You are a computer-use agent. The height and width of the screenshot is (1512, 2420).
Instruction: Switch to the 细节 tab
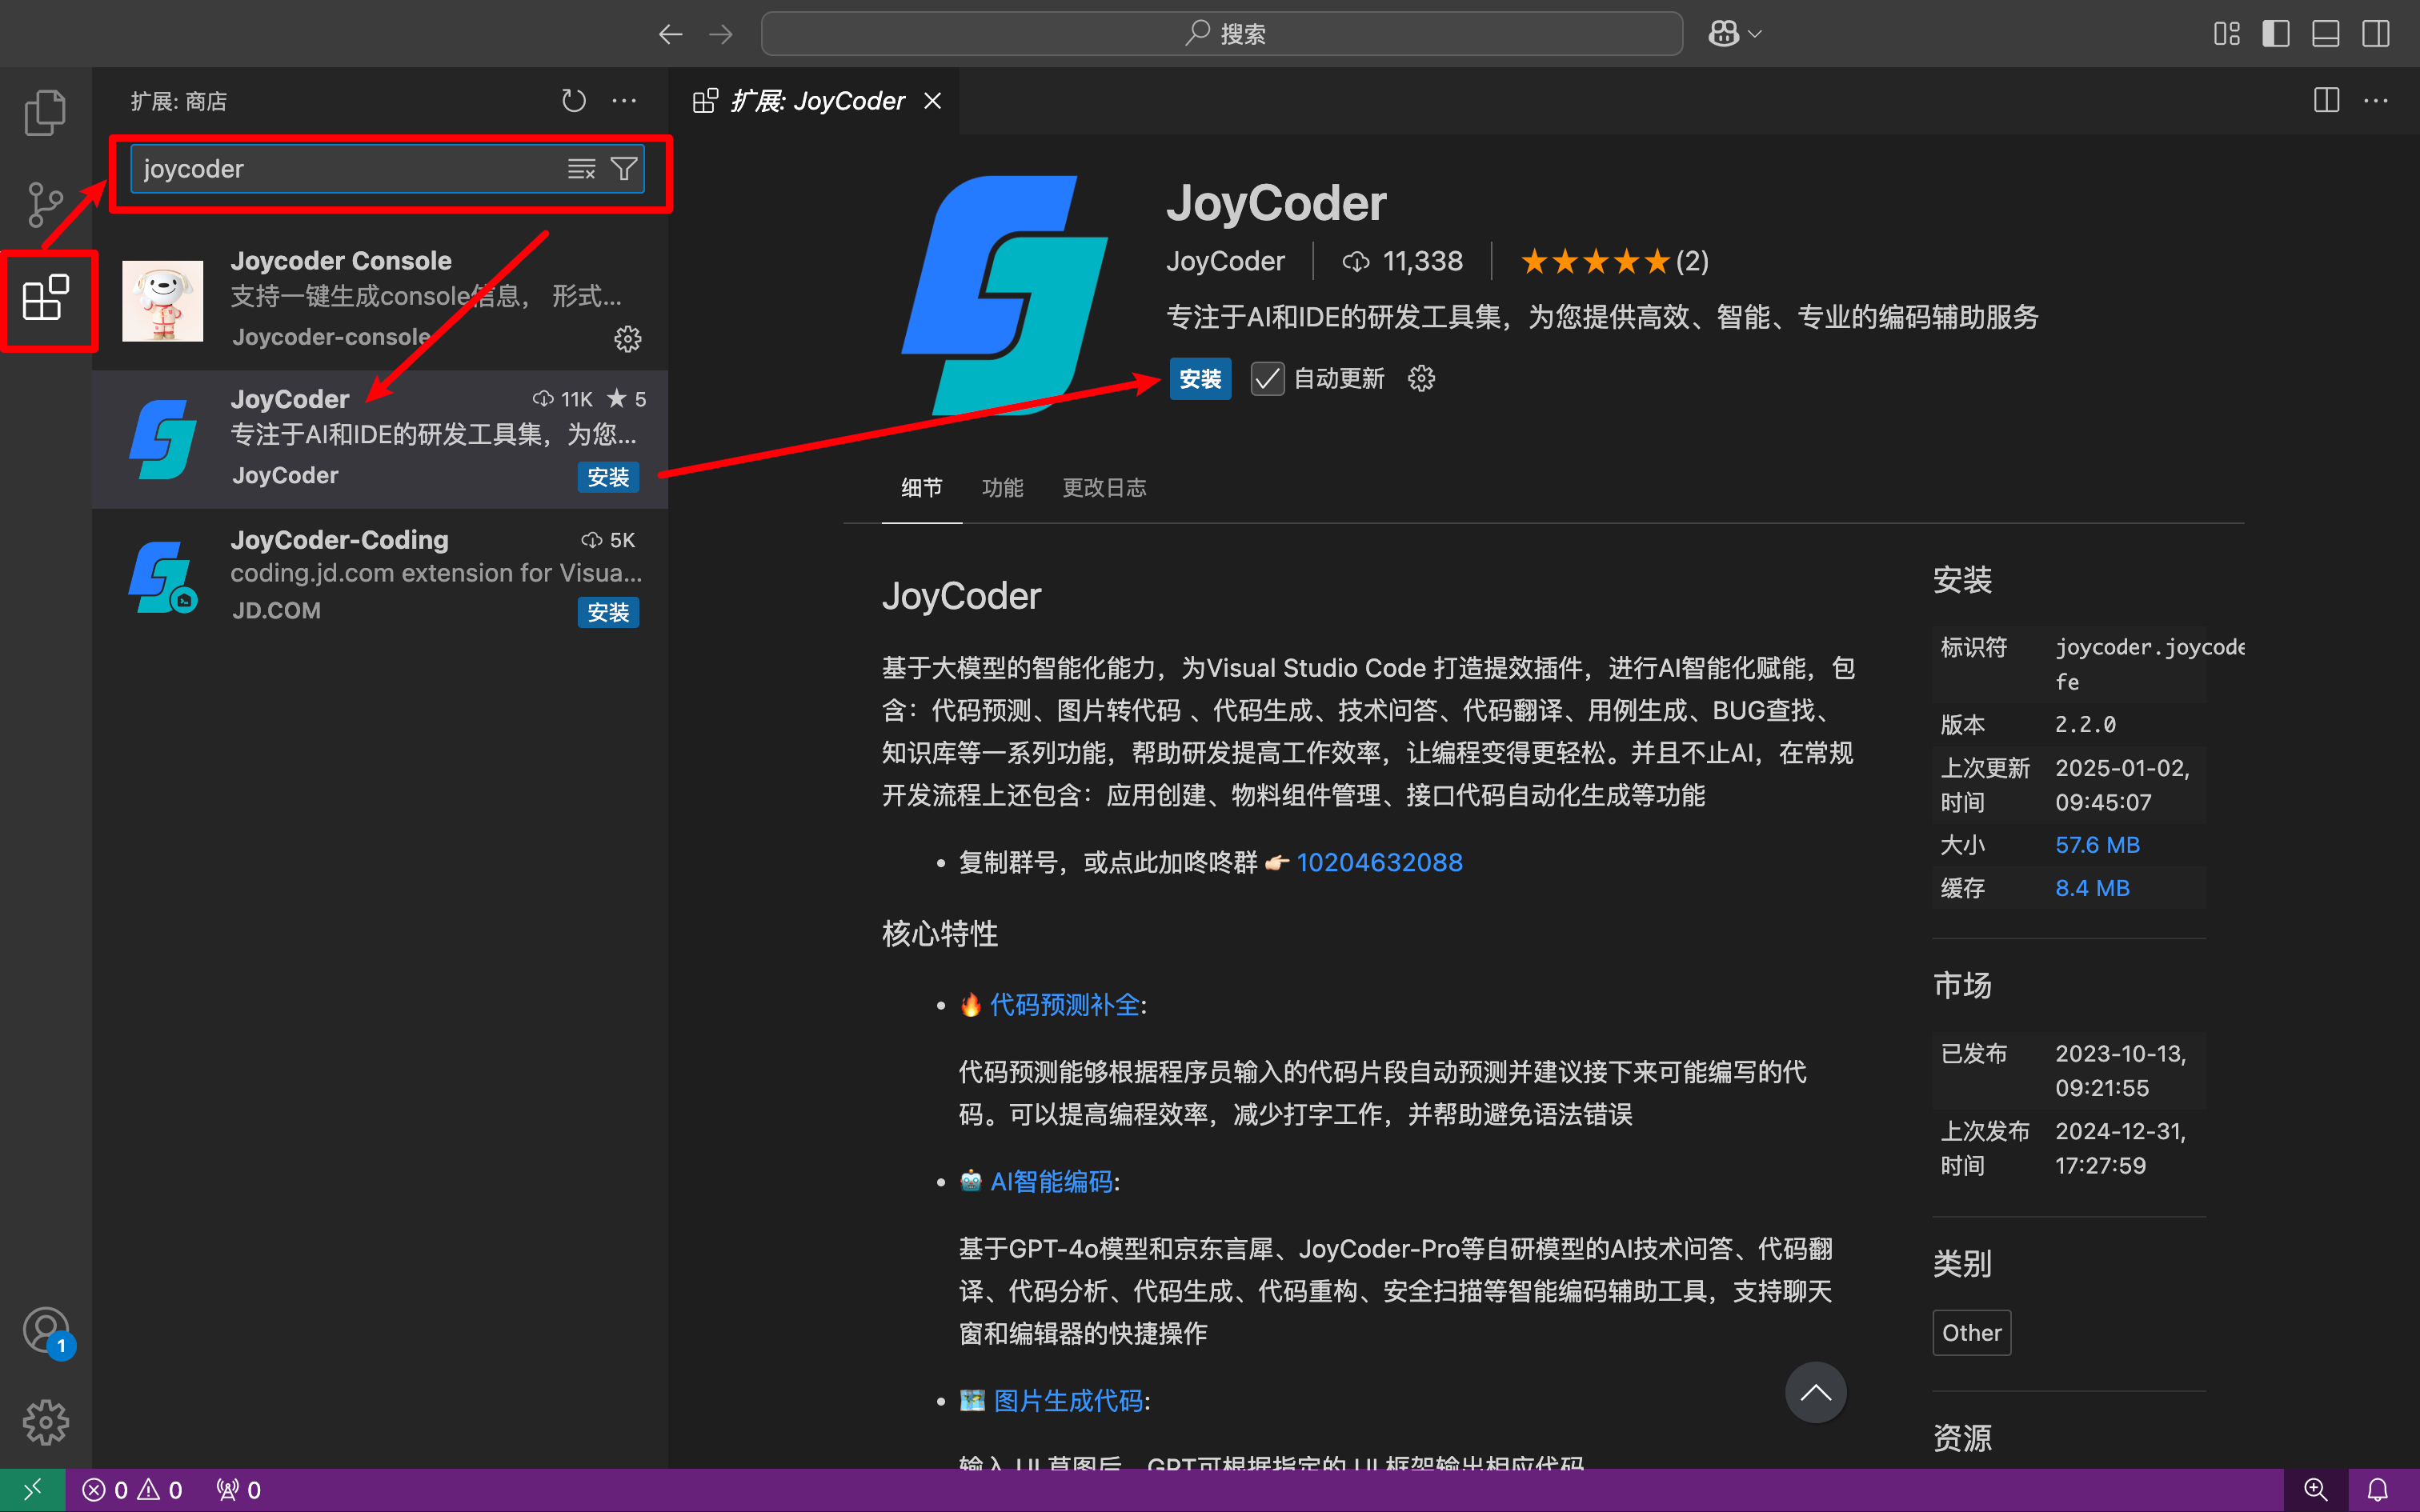pyautogui.click(x=921, y=488)
